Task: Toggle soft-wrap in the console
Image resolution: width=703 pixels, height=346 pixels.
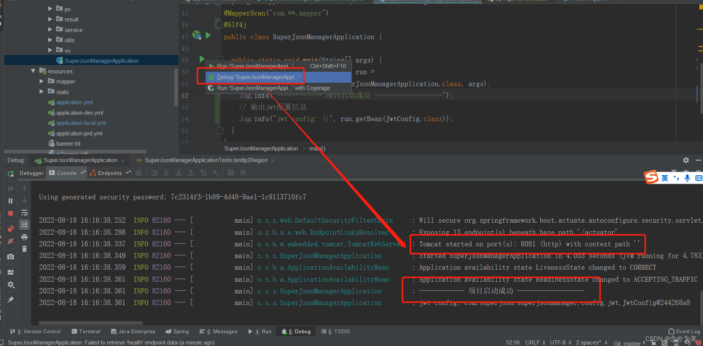Action: coord(24,212)
